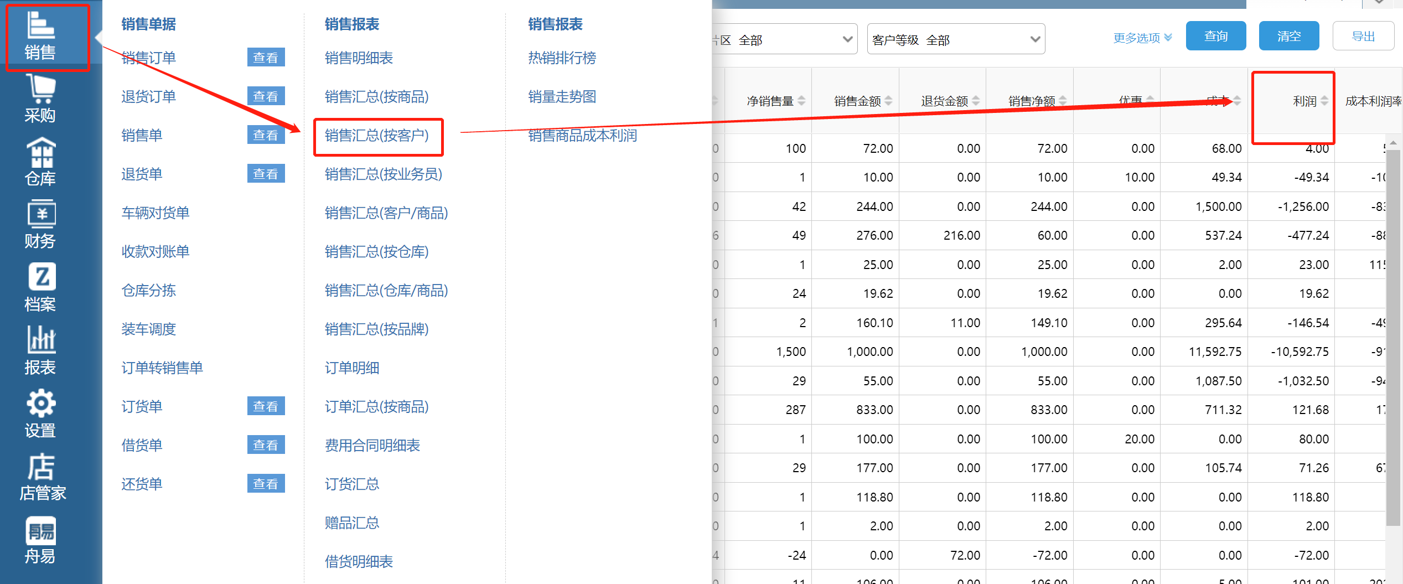Image resolution: width=1403 pixels, height=584 pixels.
Task: Click 查看 next to 退货订单
Action: [266, 96]
